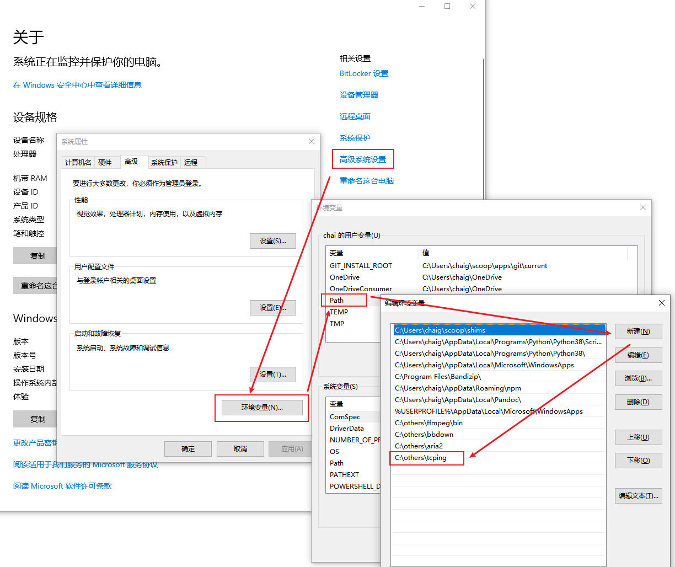This screenshot has width=675, height=567.
Task: Open the 系统保护 tab
Action: (164, 162)
